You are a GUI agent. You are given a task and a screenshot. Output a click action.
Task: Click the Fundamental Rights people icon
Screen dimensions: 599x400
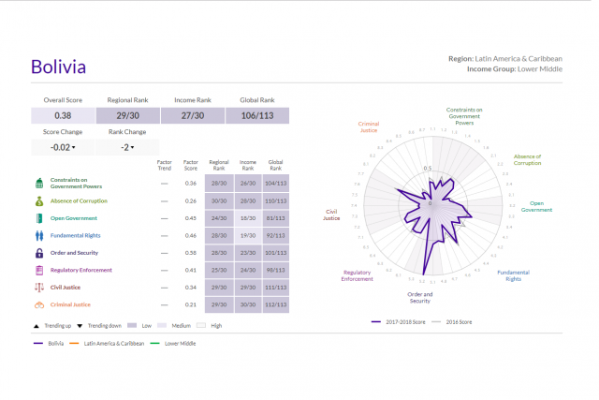click(x=39, y=235)
